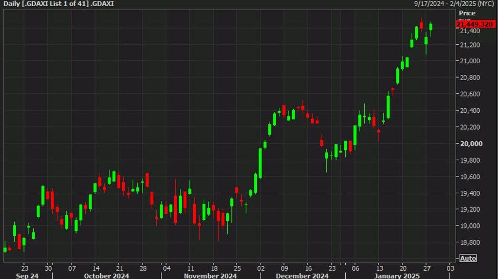Click the 25 date tick in November

[x=237, y=268]
